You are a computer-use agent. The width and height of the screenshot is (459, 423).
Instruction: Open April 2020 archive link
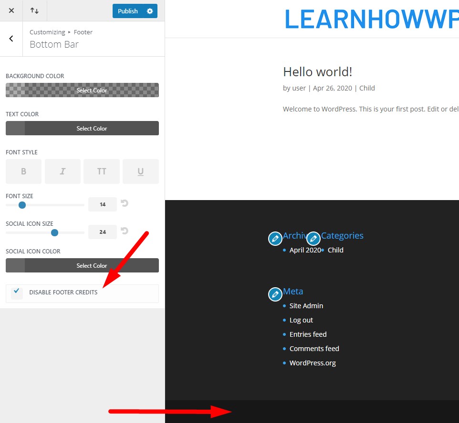pyautogui.click(x=305, y=250)
